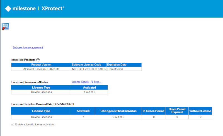
Task: Click the Expiration Date column header
Action: 124,65
